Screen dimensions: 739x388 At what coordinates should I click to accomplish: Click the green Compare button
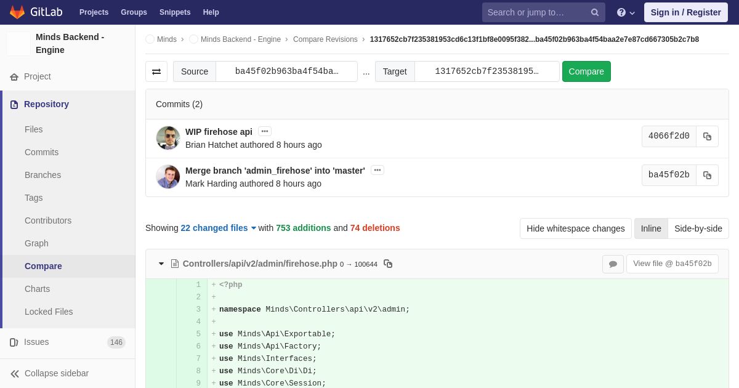coord(586,71)
